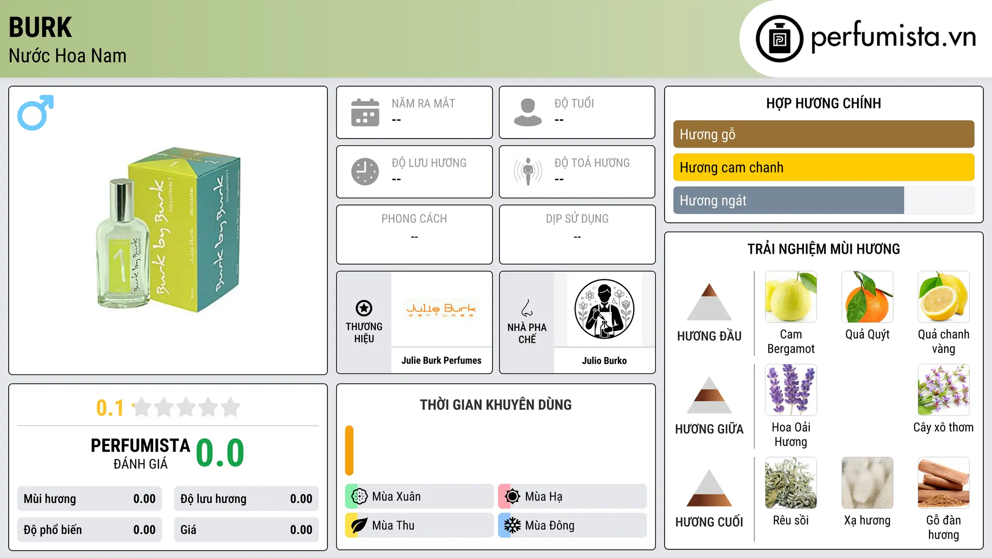The width and height of the screenshot is (992, 558).
Task: Click the Phong Cách card
Action: [x=414, y=234]
